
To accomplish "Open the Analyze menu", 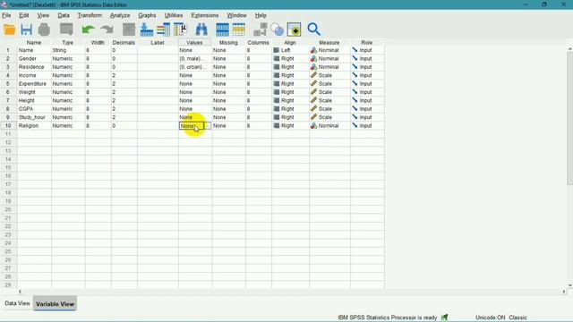I will (x=120, y=15).
